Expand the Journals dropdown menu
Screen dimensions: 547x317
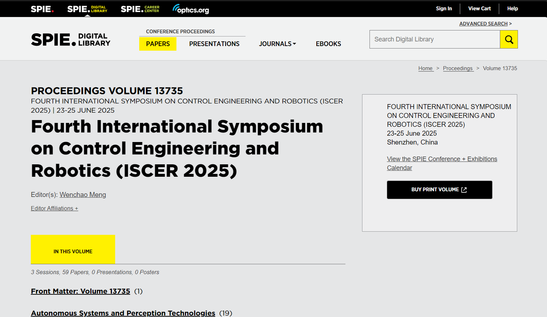277,44
